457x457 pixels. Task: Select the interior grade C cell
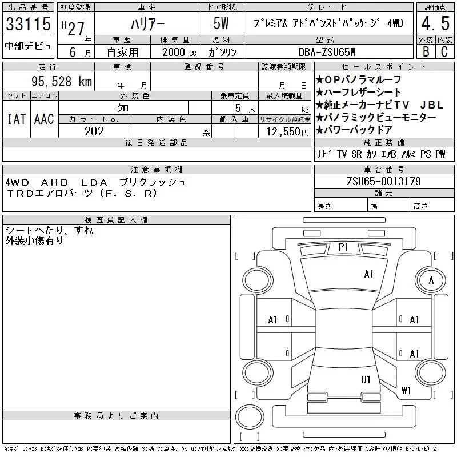[444, 51]
